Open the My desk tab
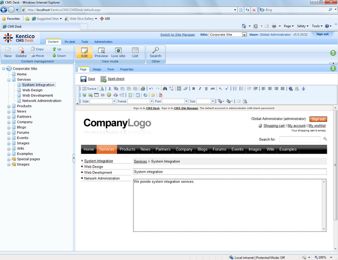 (70, 42)
